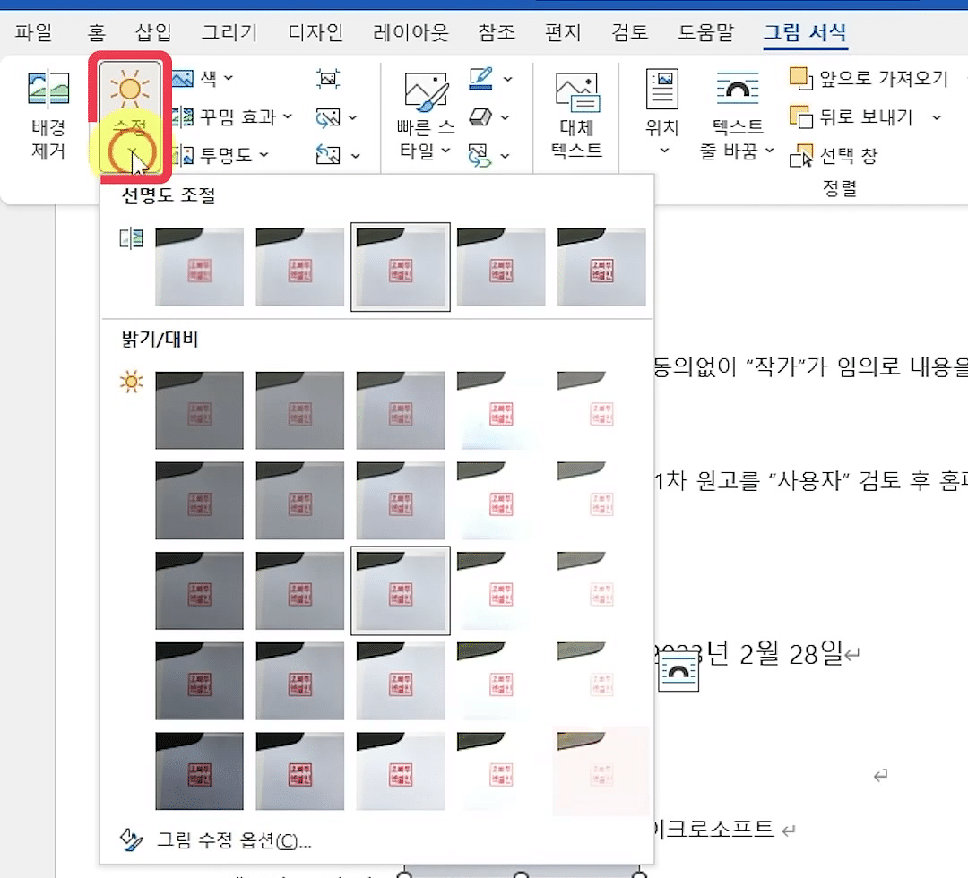The height and width of the screenshot is (878, 968).
Task: Select last thumbnail in fourth 밝기/대비 row
Action: coord(602,681)
